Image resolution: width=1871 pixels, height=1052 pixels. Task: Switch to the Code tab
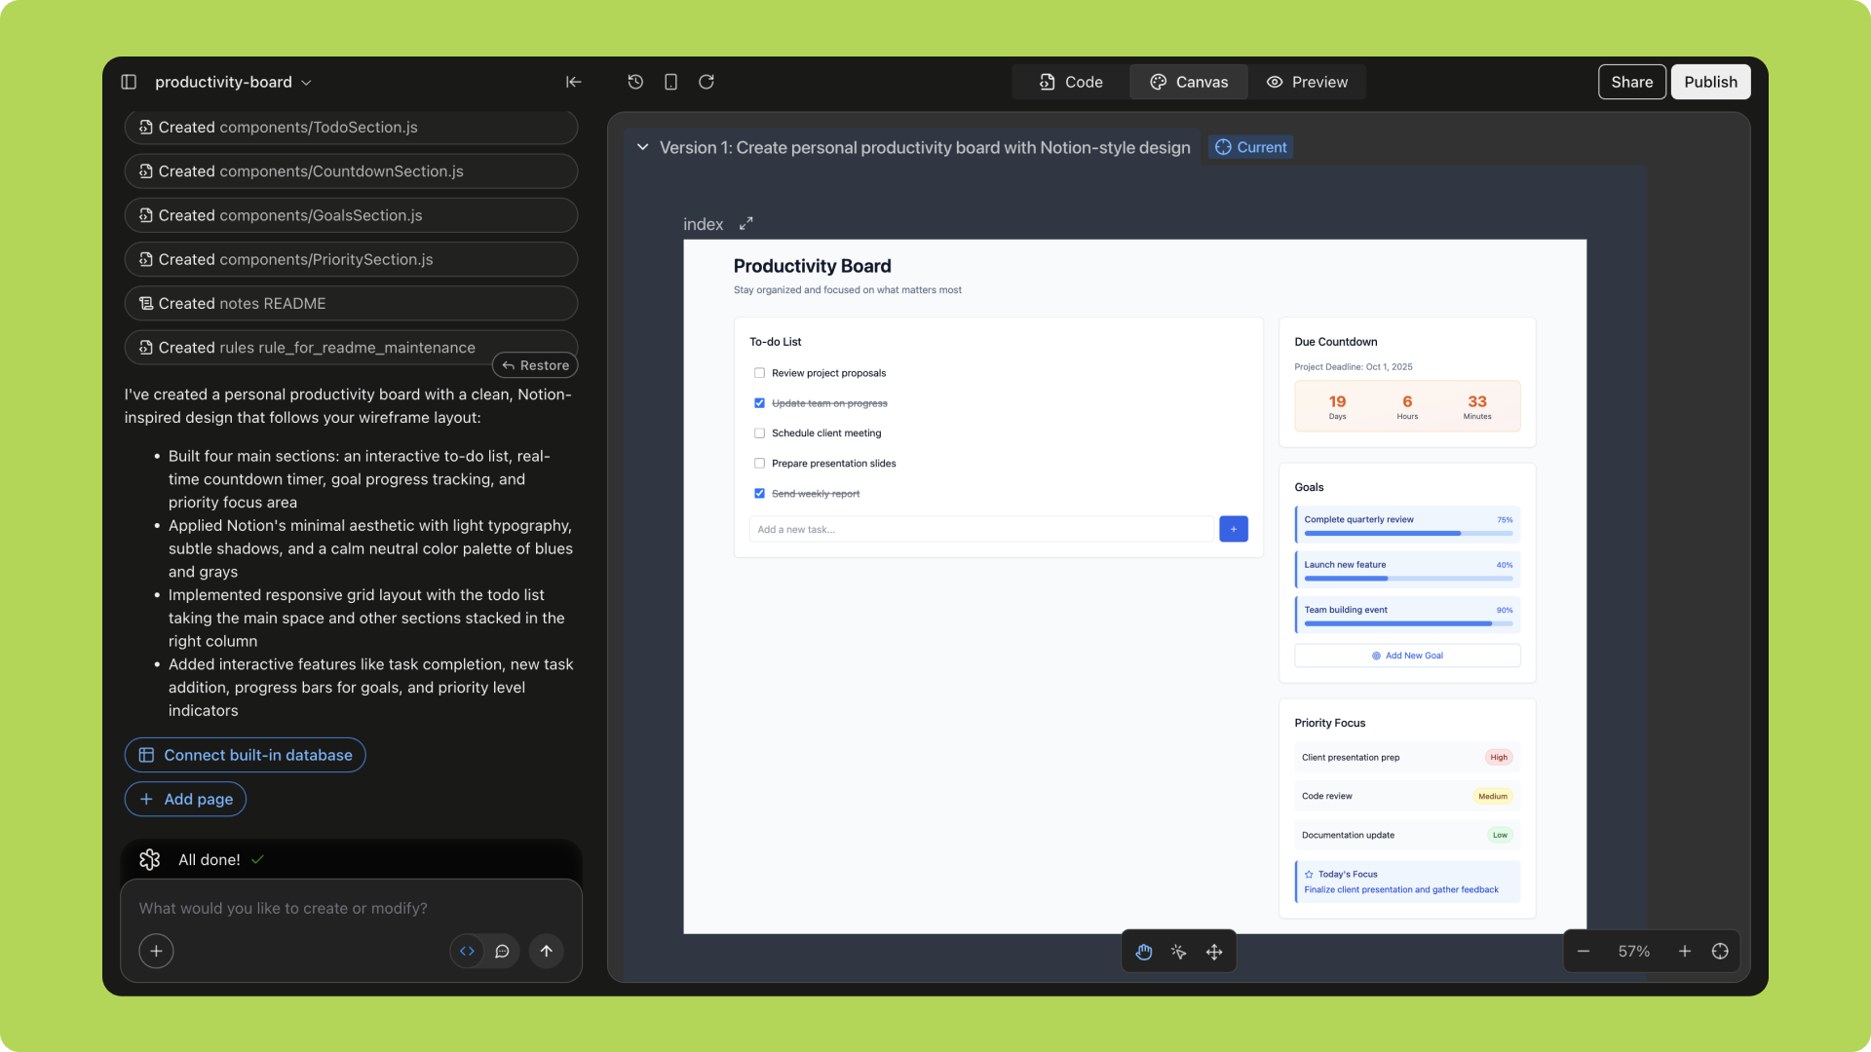click(x=1071, y=82)
